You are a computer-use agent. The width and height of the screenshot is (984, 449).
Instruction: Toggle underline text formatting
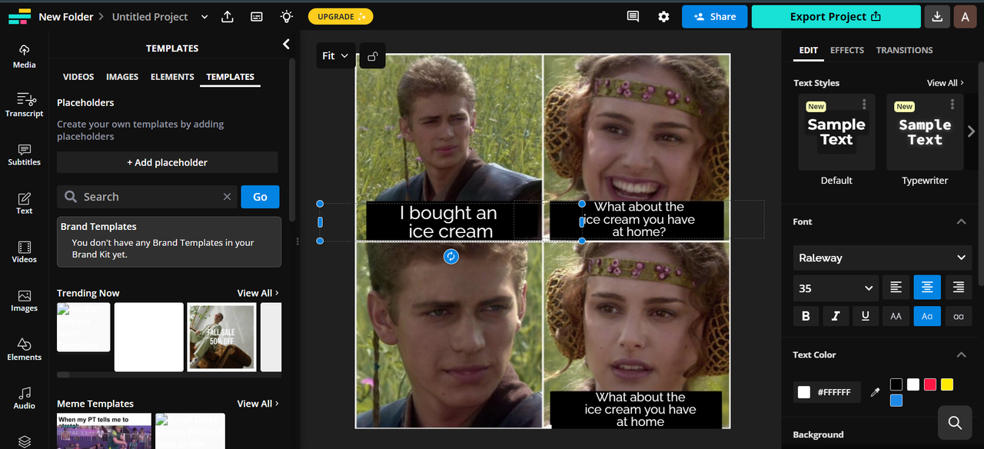(x=866, y=316)
